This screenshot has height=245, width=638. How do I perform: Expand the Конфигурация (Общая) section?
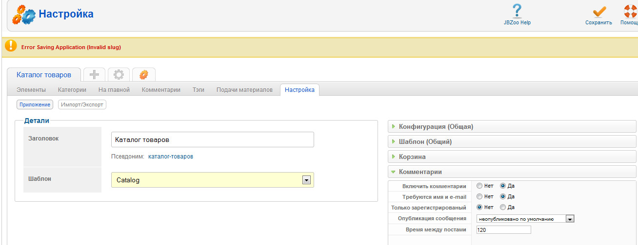click(436, 127)
